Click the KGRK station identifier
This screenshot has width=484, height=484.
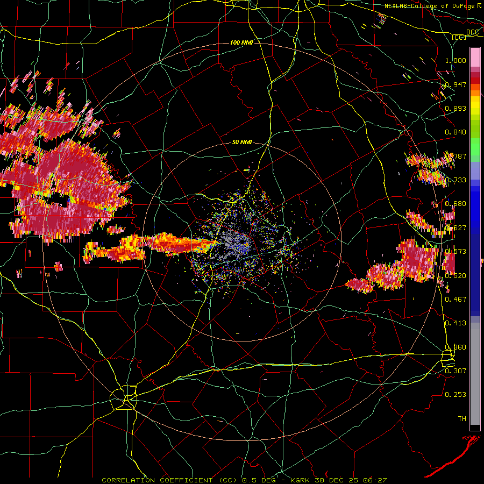(x=301, y=480)
